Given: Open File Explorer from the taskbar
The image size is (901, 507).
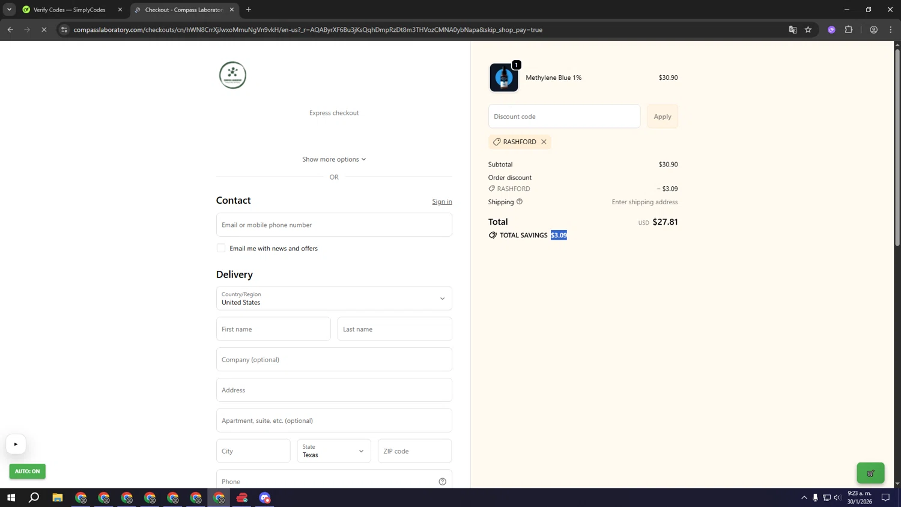Looking at the screenshot, I should 58,497.
